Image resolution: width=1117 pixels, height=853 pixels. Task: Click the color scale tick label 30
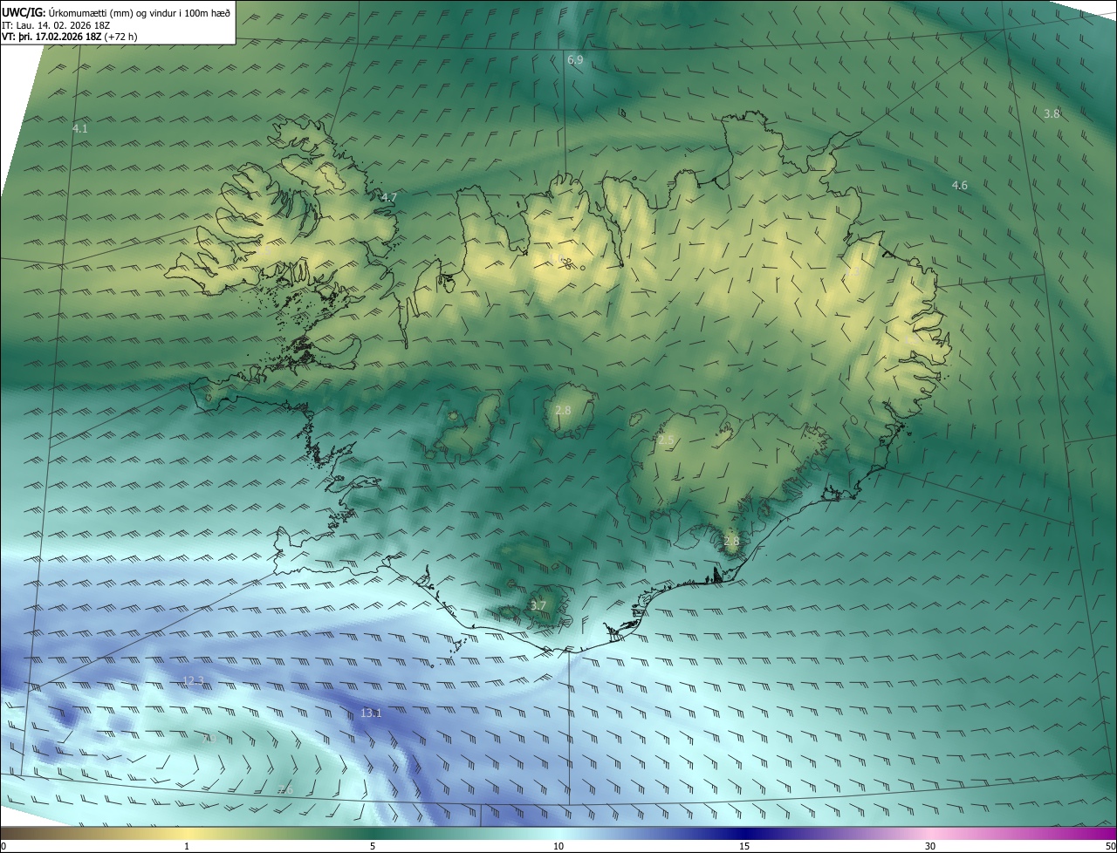pyautogui.click(x=930, y=846)
